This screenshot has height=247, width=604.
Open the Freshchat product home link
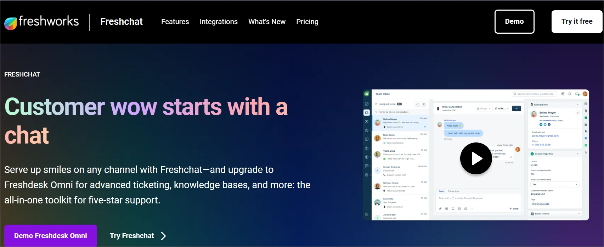point(122,22)
